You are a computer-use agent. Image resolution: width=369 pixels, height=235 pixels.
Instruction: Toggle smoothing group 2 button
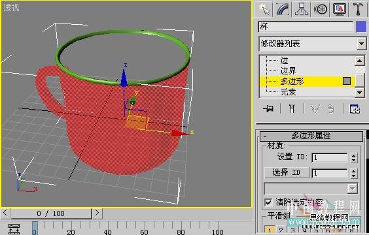[281, 230]
